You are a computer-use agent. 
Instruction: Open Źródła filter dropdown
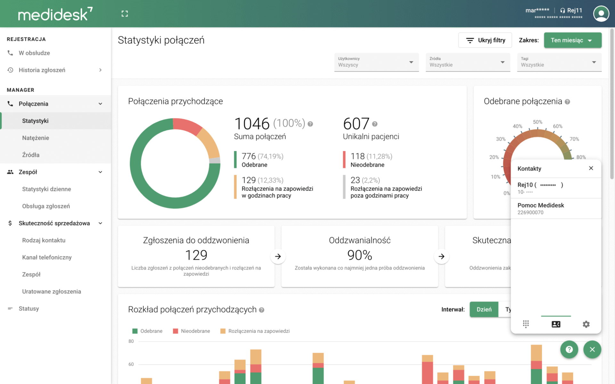click(x=468, y=62)
